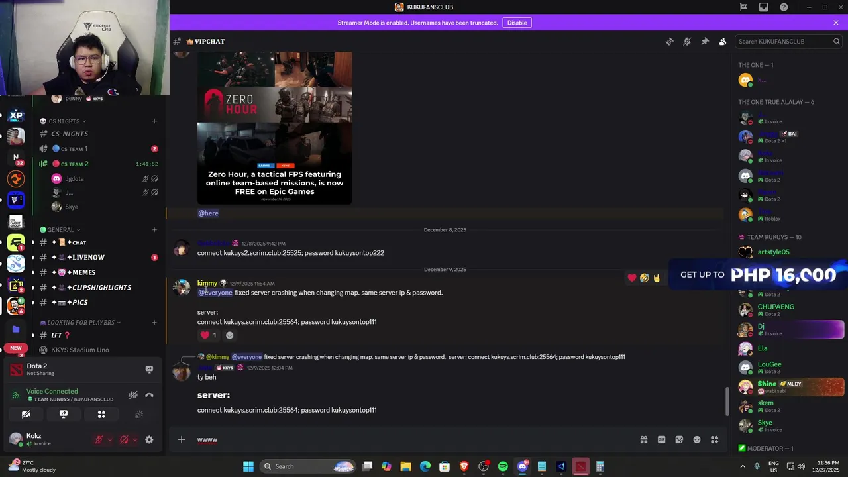Open the help icon in title bar
Image resolution: width=848 pixels, height=477 pixels.
pos(784,7)
